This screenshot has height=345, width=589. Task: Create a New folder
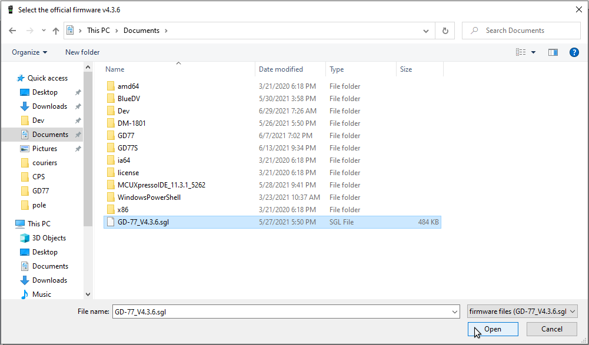click(82, 52)
